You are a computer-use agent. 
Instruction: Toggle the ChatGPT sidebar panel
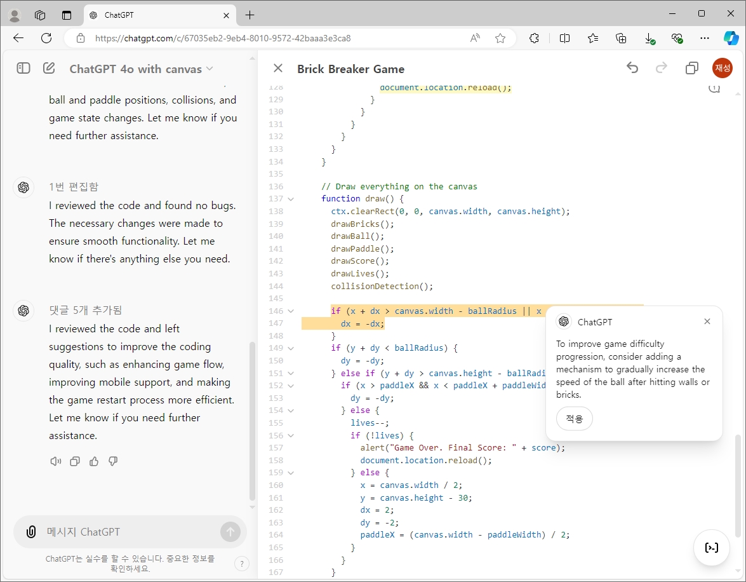pyautogui.click(x=23, y=68)
